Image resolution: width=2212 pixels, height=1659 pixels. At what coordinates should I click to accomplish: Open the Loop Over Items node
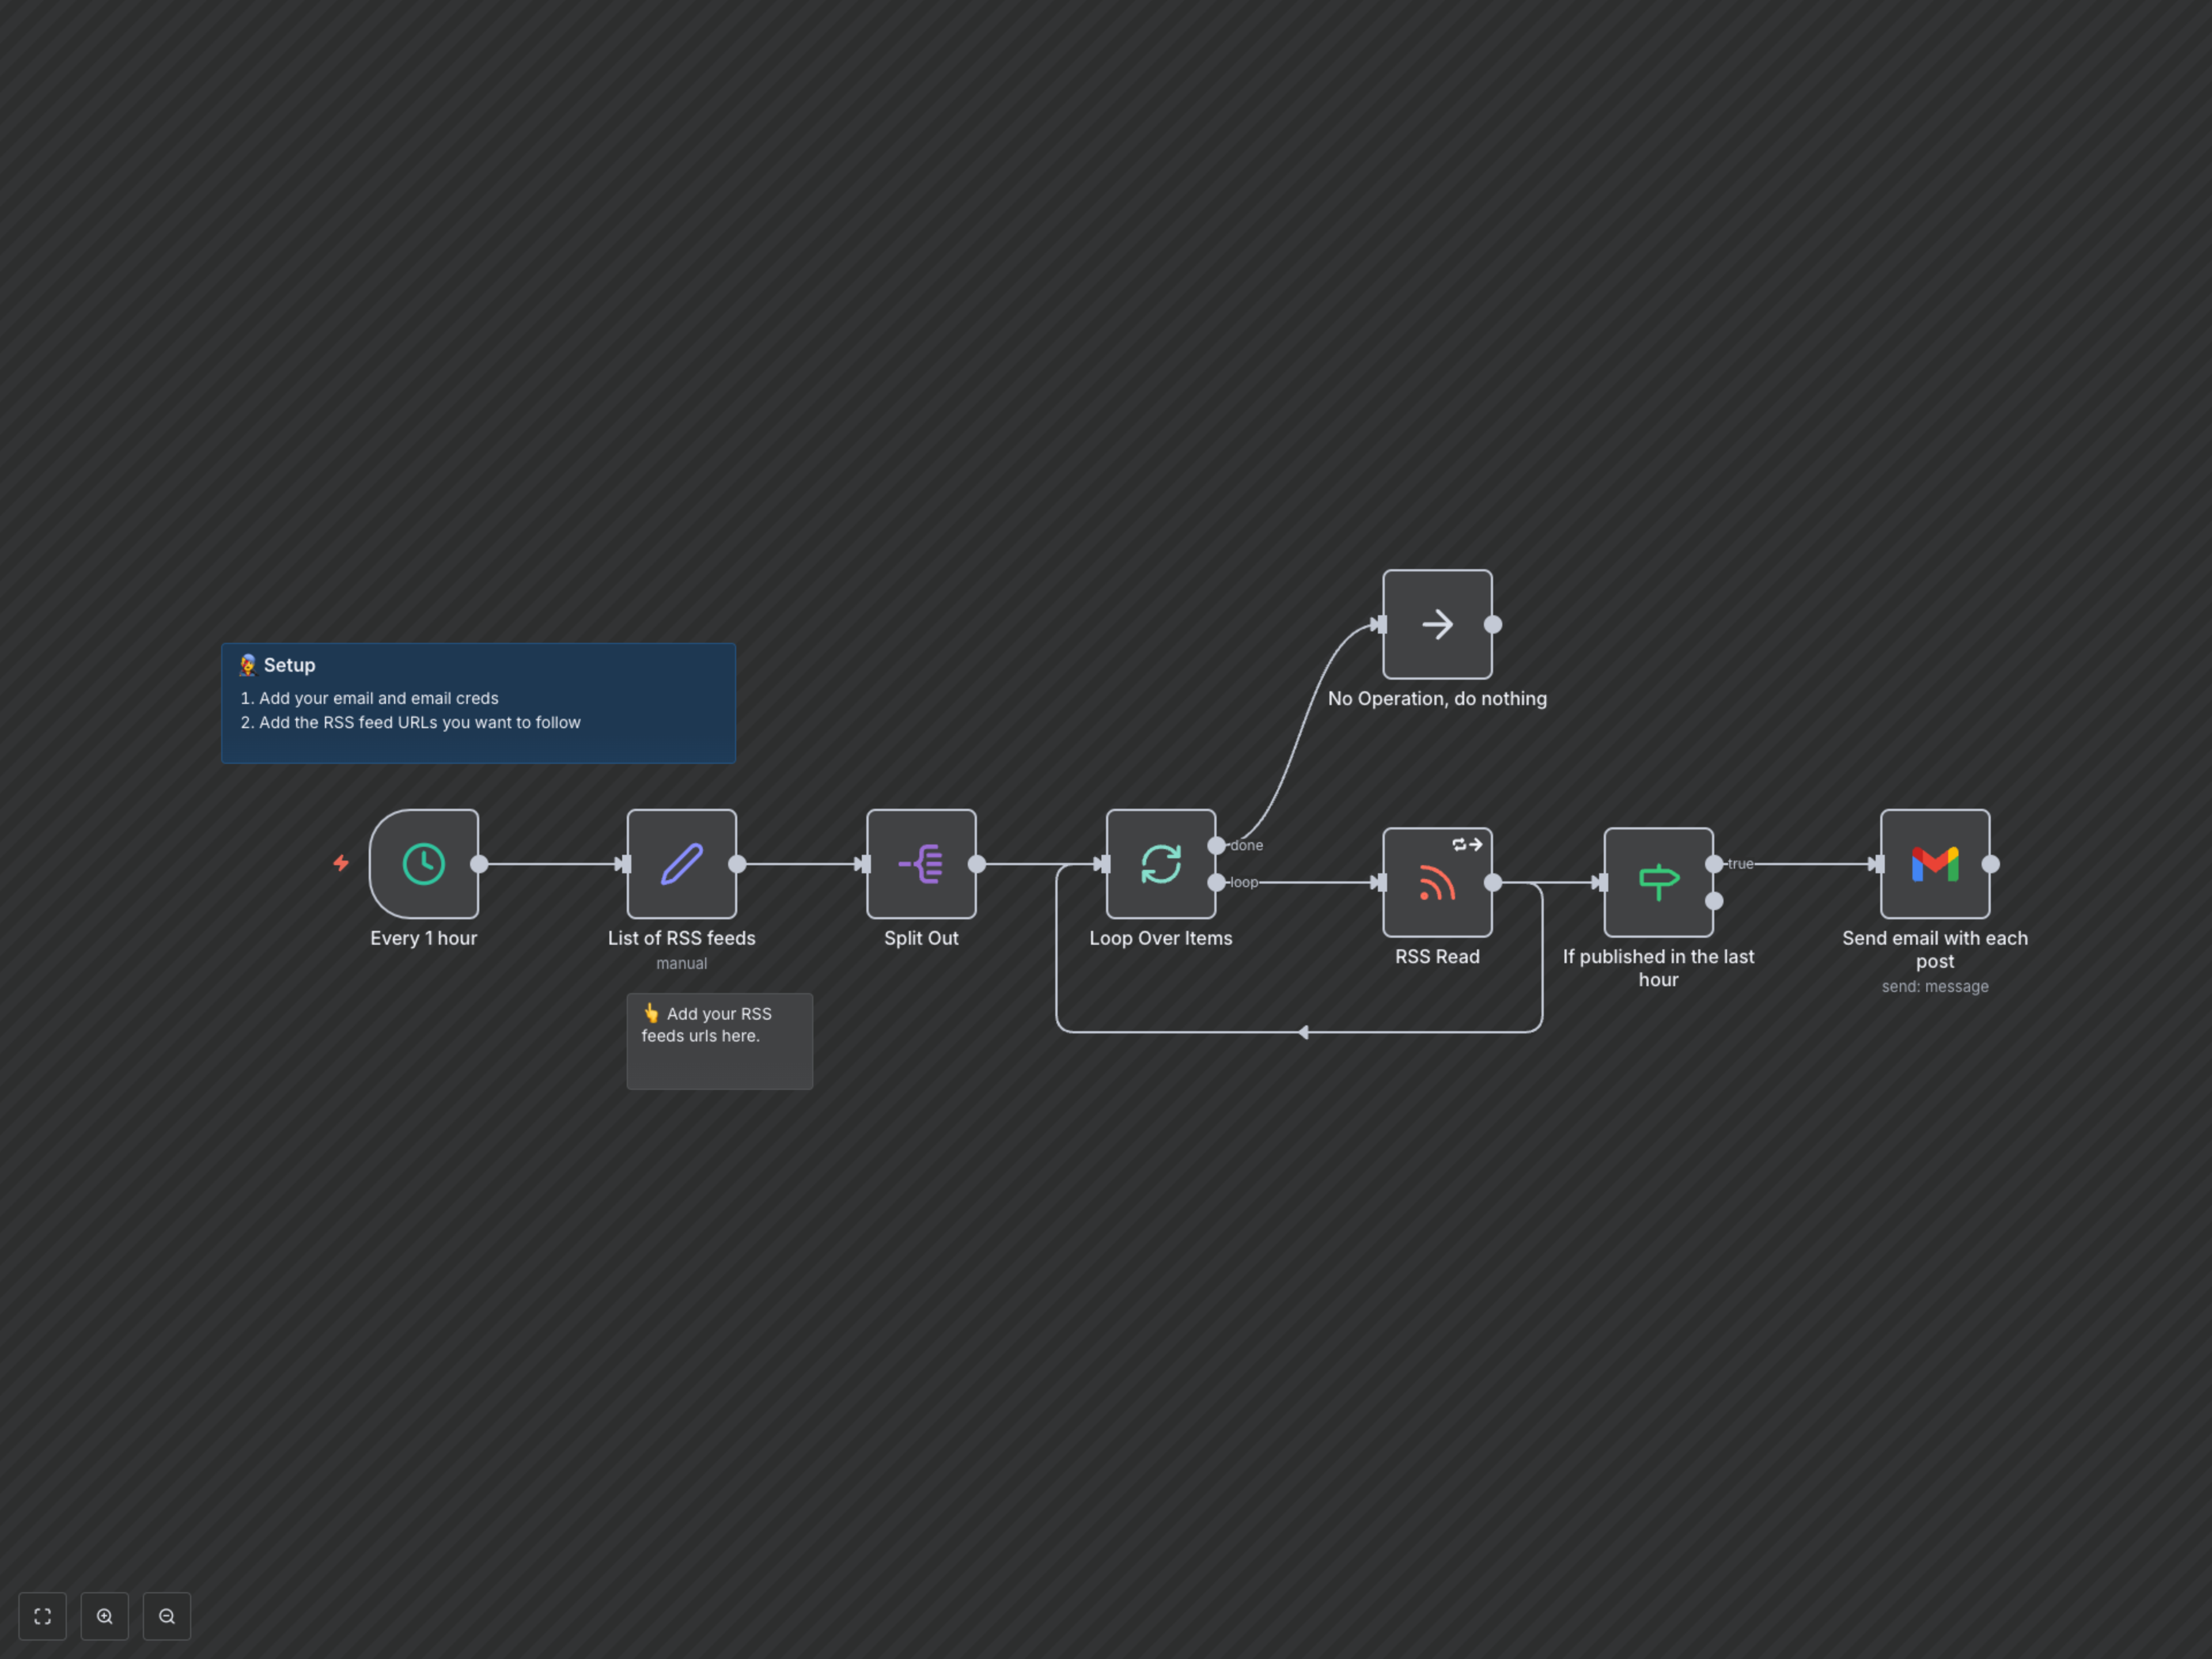(1161, 864)
